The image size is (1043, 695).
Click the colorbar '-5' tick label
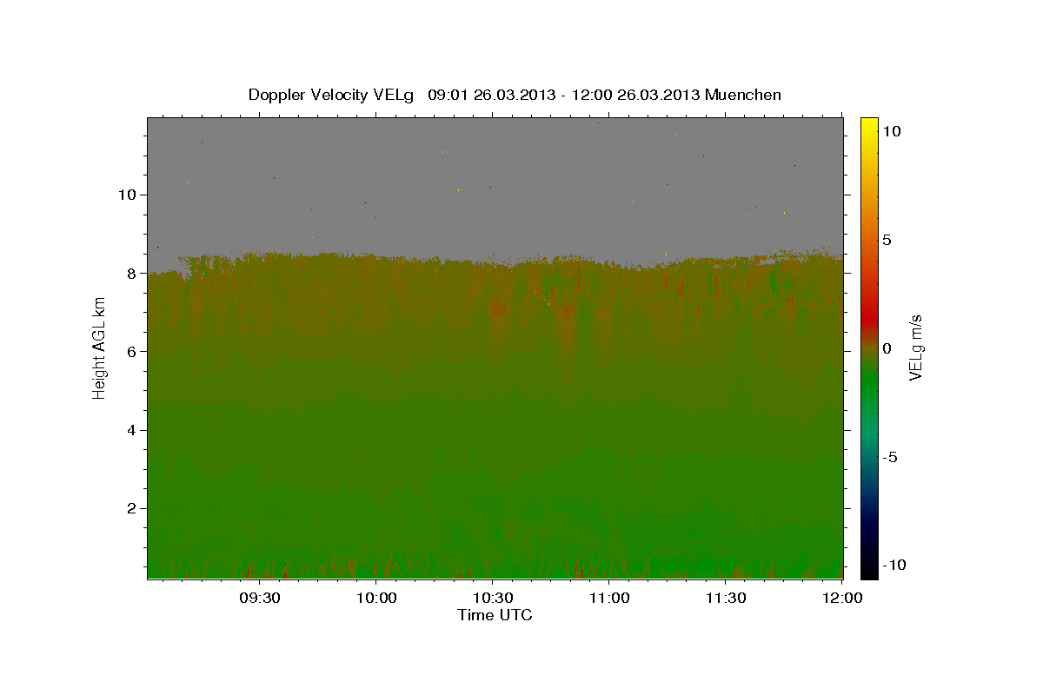coord(890,457)
